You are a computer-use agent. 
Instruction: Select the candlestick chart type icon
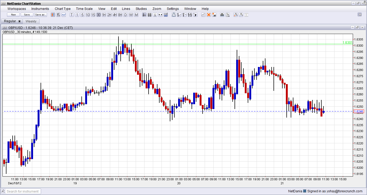[x=53, y=15]
